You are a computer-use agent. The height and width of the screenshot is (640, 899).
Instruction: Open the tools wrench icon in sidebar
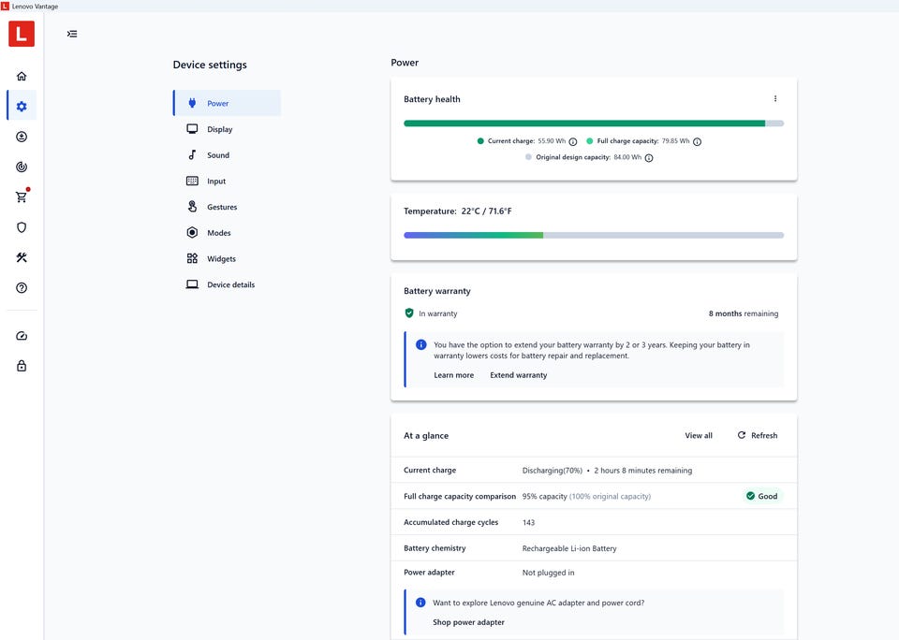click(x=22, y=258)
